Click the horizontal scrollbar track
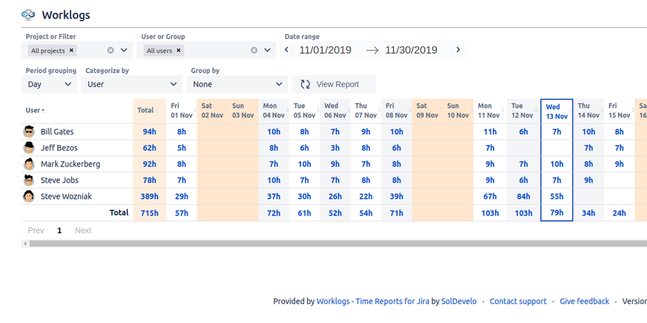Screen dimensions: 647x323 point(337,244)
